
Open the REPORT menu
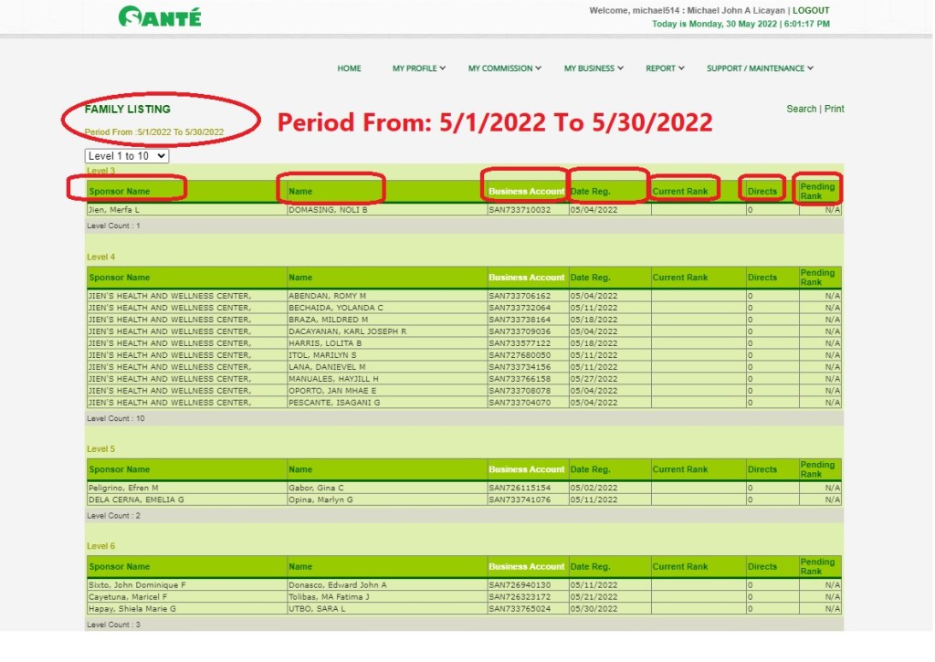coord(665,68)
